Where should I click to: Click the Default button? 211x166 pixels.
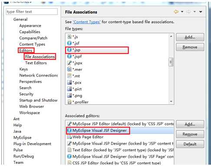point(190,144)
